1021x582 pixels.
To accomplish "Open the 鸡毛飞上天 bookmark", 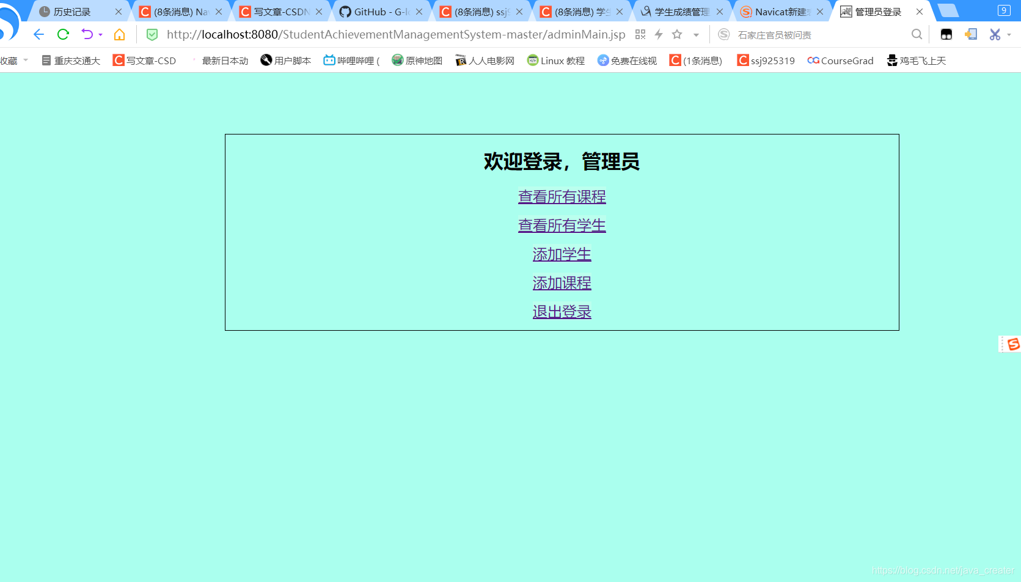I will point(917,61).
